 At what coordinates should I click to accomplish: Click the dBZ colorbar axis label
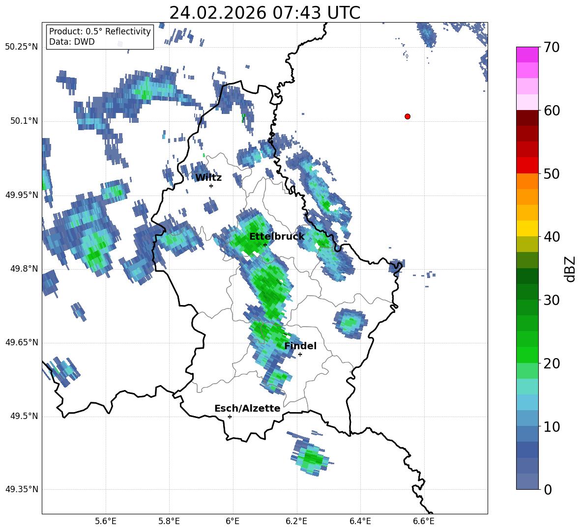570,269
